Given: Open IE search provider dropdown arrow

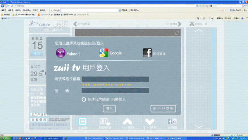Looking at the screenshot, I should (246, 6).
